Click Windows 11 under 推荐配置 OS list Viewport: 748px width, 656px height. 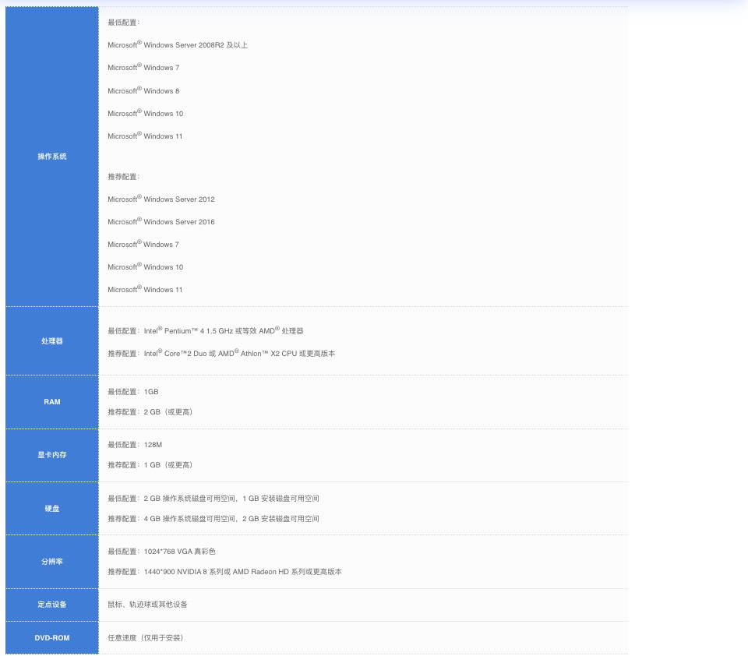click(x=145, y=289)
